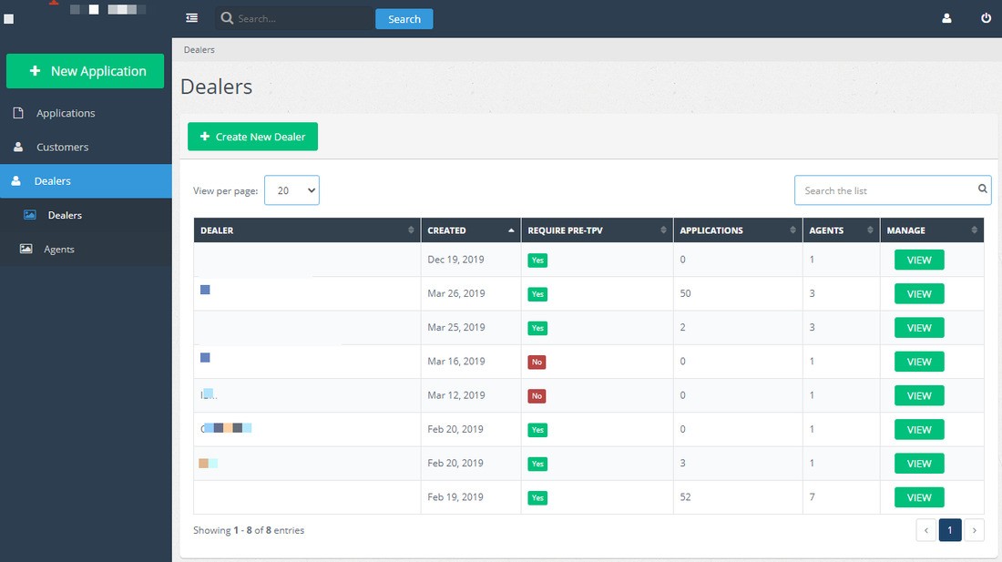1002x562 pixels.
Task: Click the user profile icon
Action: point(946,18)
